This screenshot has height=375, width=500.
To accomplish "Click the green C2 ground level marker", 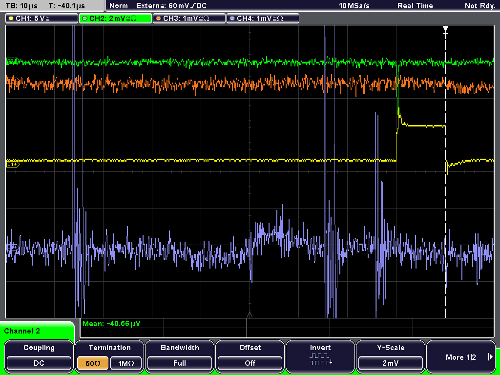I will click(x=13, y=61).
